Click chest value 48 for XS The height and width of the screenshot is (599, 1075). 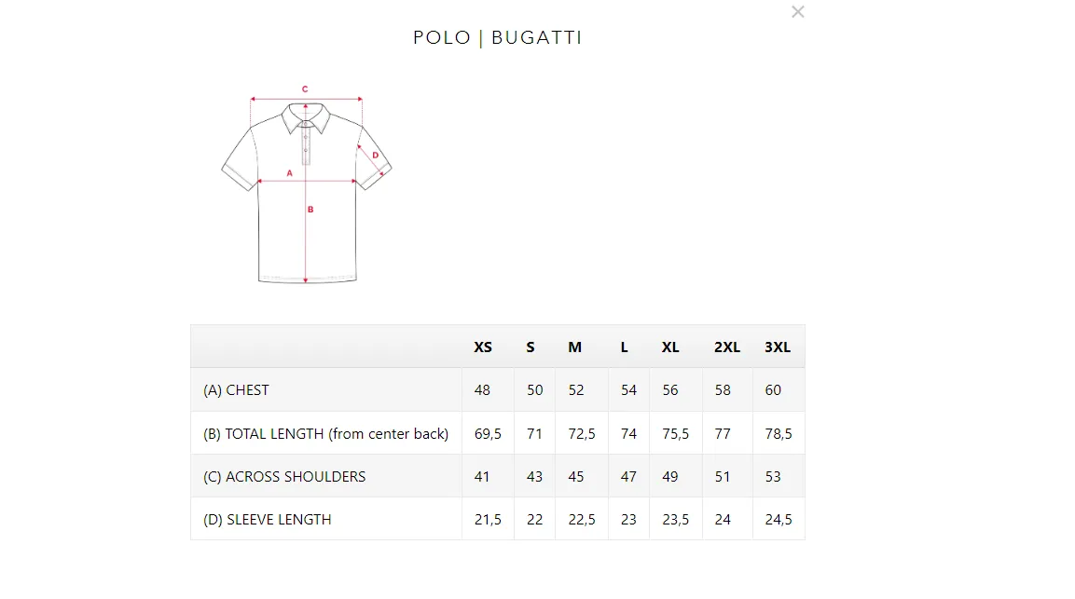482,390
